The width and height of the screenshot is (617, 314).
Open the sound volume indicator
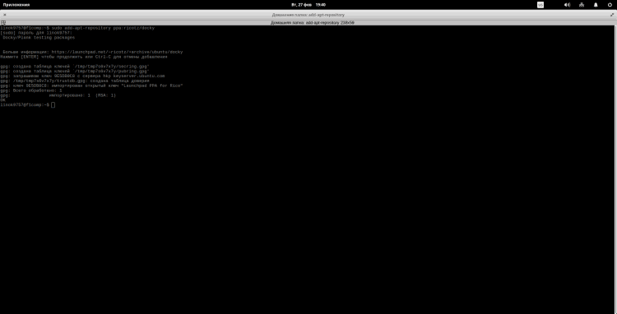(567, 5)
